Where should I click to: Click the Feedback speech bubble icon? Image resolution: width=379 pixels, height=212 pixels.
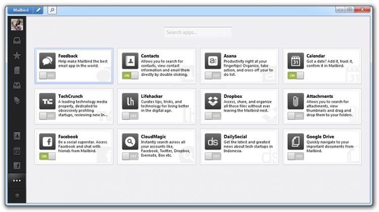(48, 61)
